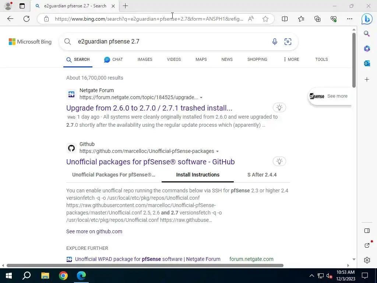Click the vertical page scrollbar thumb

[354, 60]
